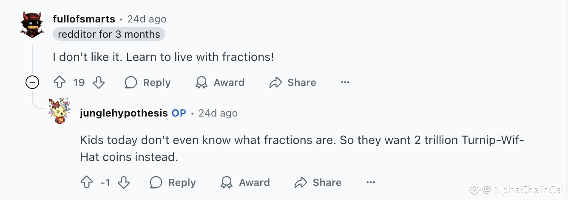Share the fullofsmarts comment
Screen dimensions: 568x200
pyautogui.click(x=293, y=82)
